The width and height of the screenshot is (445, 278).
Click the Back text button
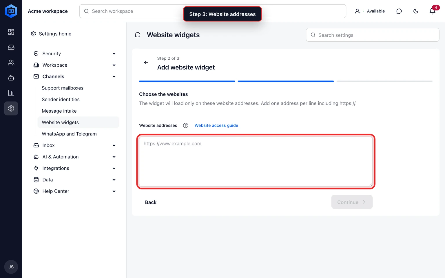pos(151,202)
